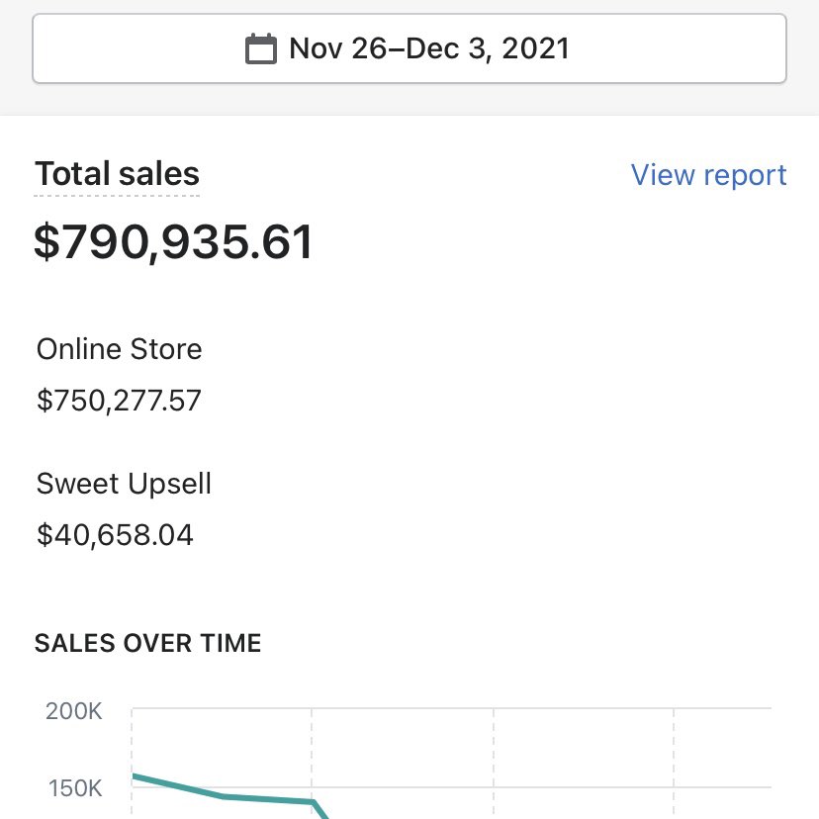Image resolution: width=819 pixels, height=819 pixels.
Task: Open the View report link
Action: tap(708, 175)
